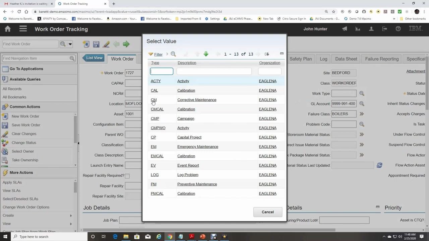Toggle Repair Facility Required checkbox

[127, 176]
